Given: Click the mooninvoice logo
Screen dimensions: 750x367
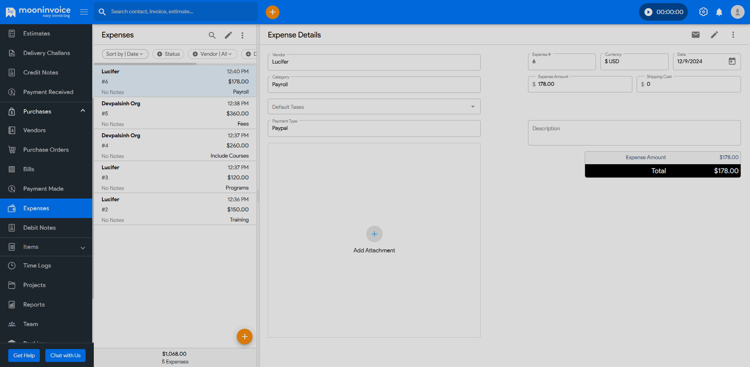Looking at the screenshot, I should (38, 12).
